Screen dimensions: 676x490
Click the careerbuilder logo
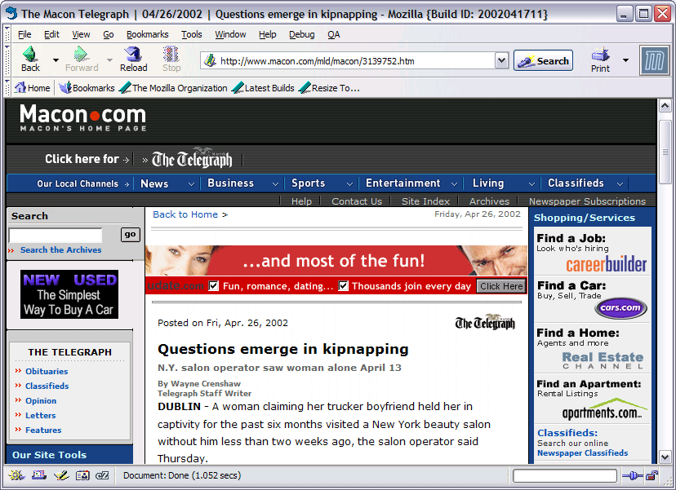(x=606, y=264)
